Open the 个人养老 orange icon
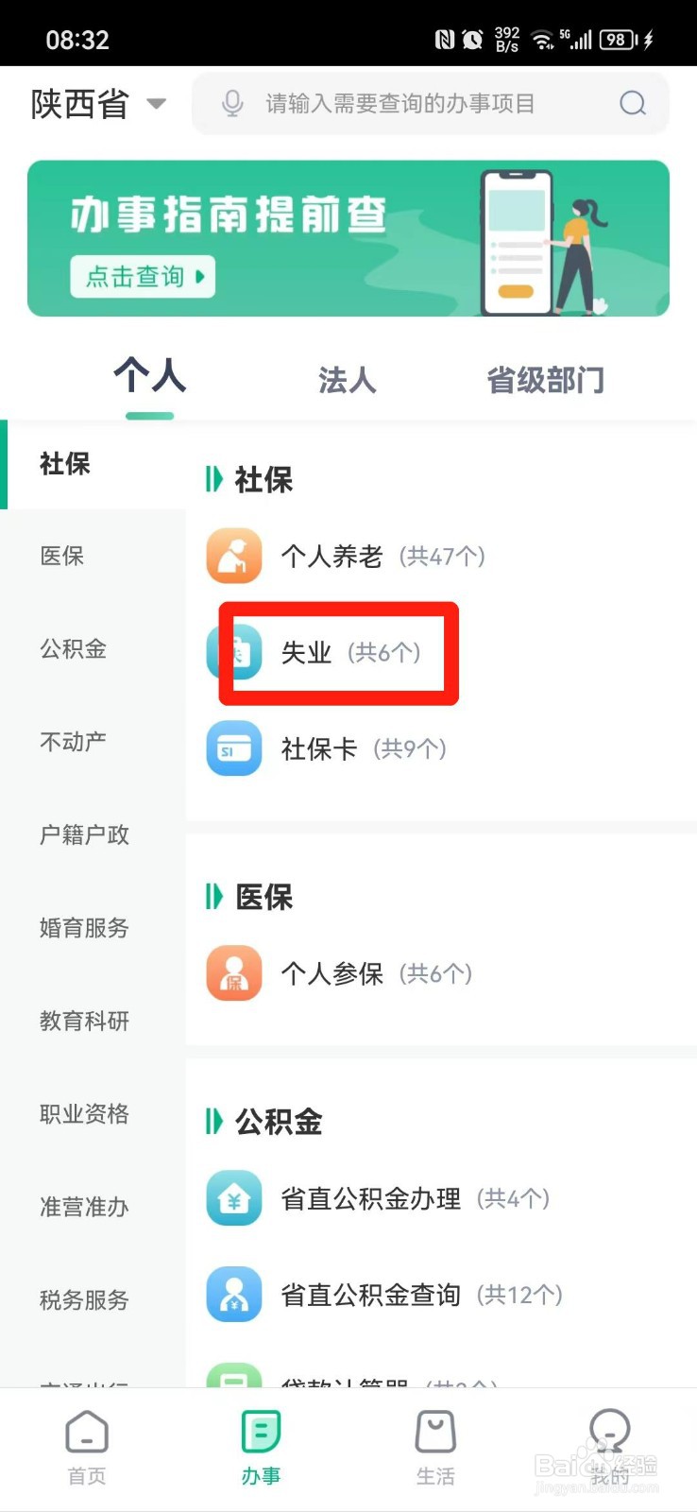Screen dimensions: 697x1512 [234, 557]
